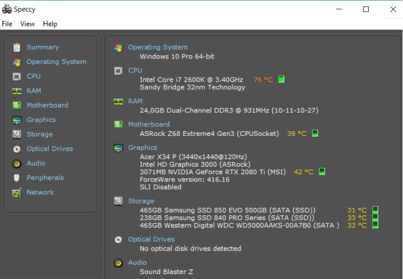
Task: Open the Motherboard sidebar section
Action: click(47, 105)
